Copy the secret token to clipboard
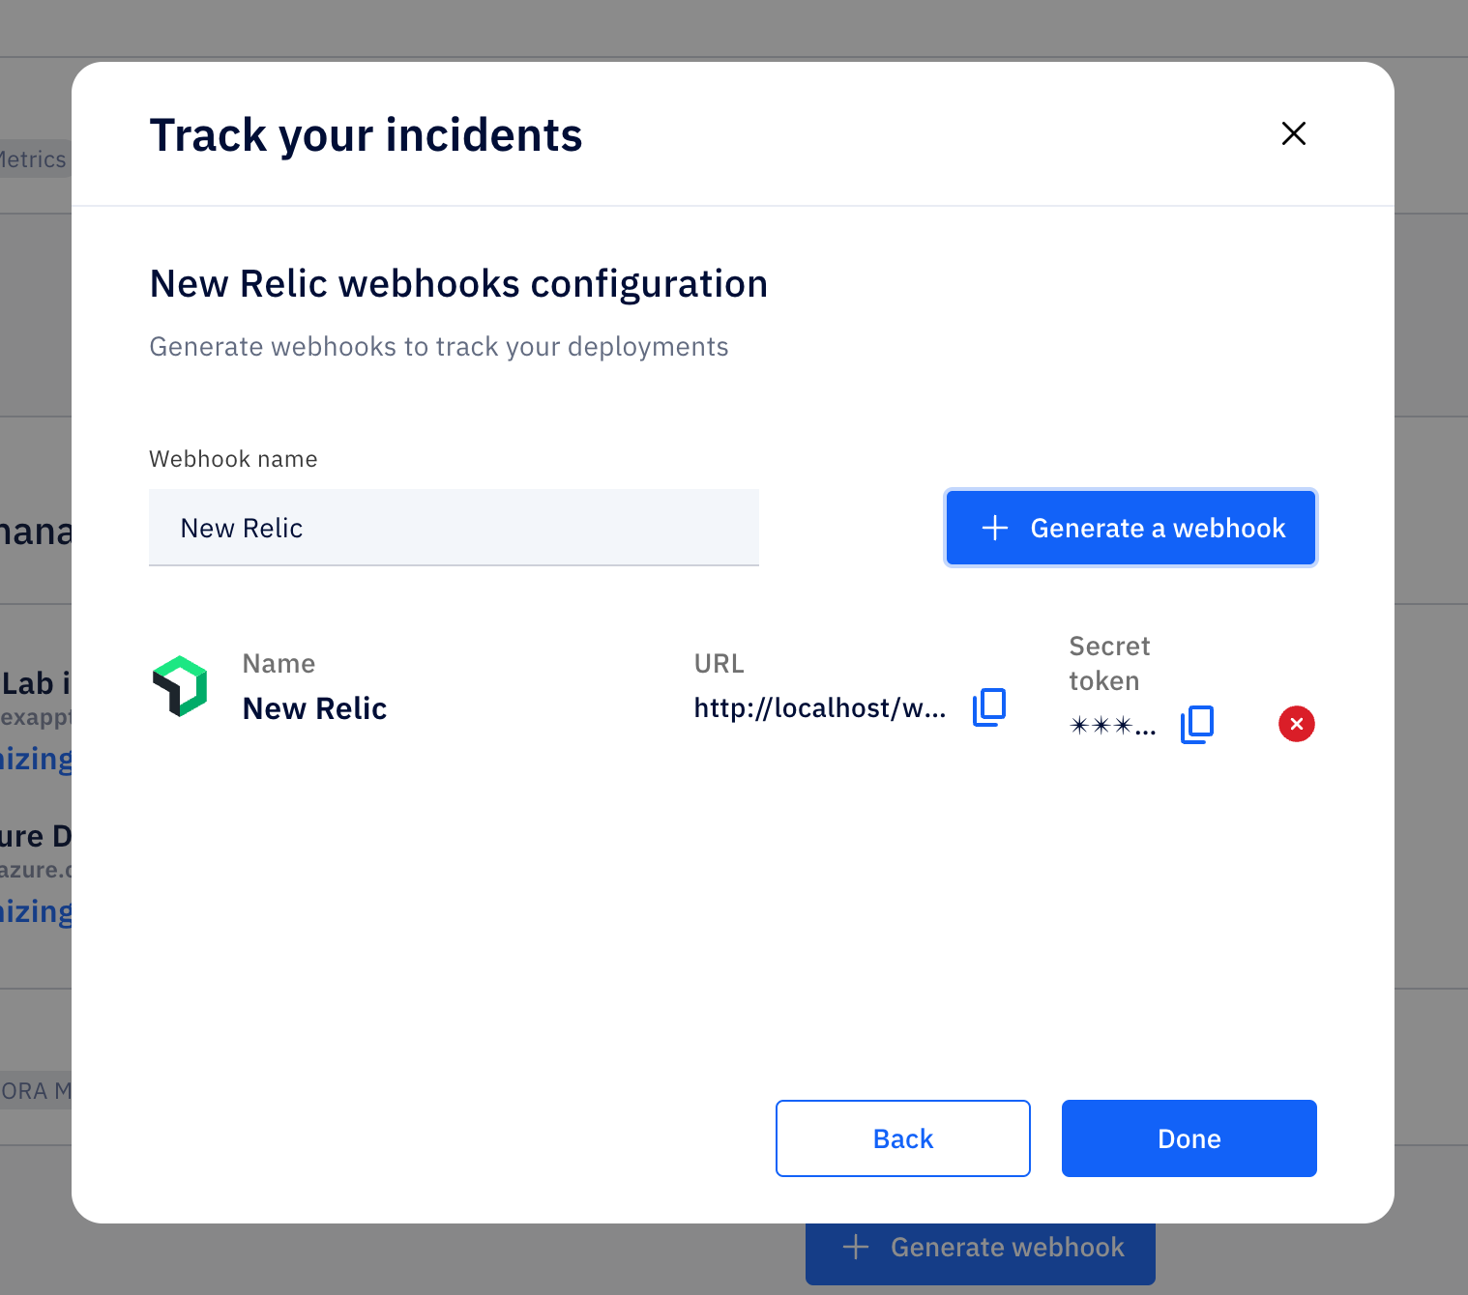 (1196, 724)
